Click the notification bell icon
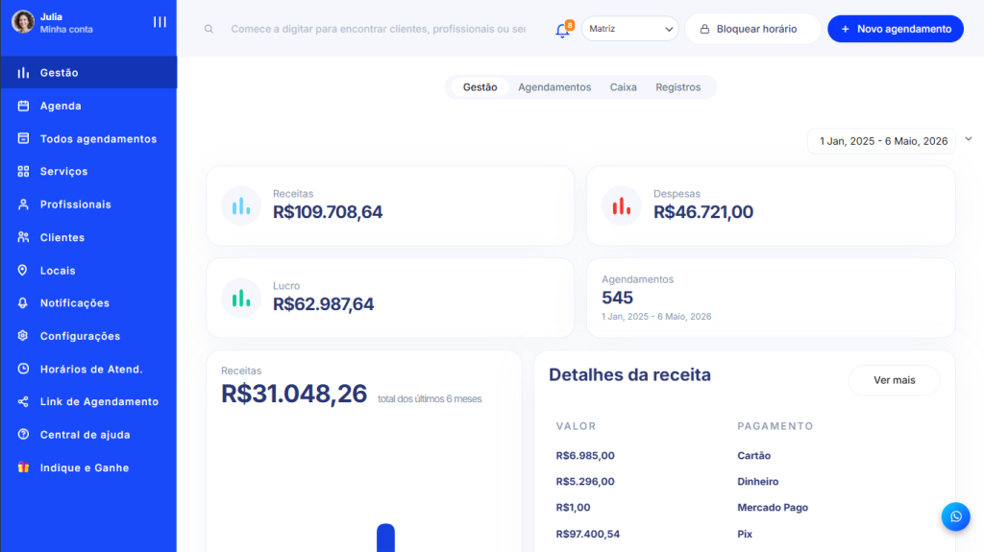 (562, 30)
